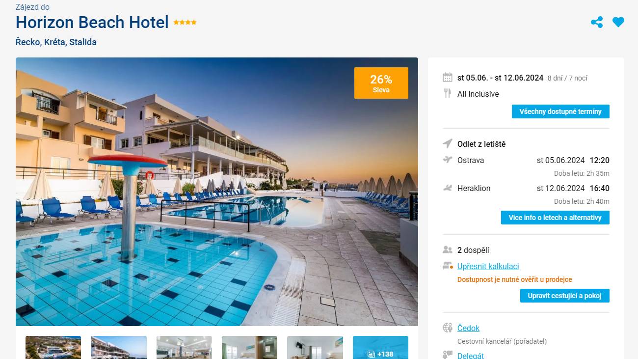
Task: Open the Delegát link
Action: point(471,356)
